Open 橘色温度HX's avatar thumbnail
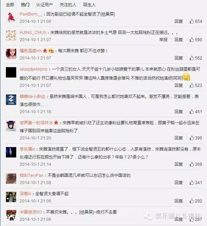 point(11,54)
